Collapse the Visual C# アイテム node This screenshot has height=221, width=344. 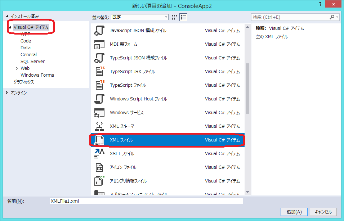[x=10, y=27]
